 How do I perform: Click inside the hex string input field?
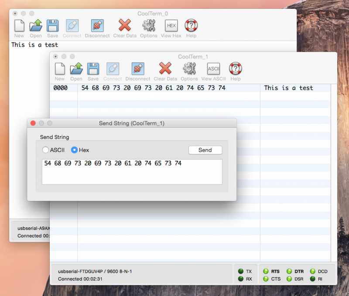131,171
